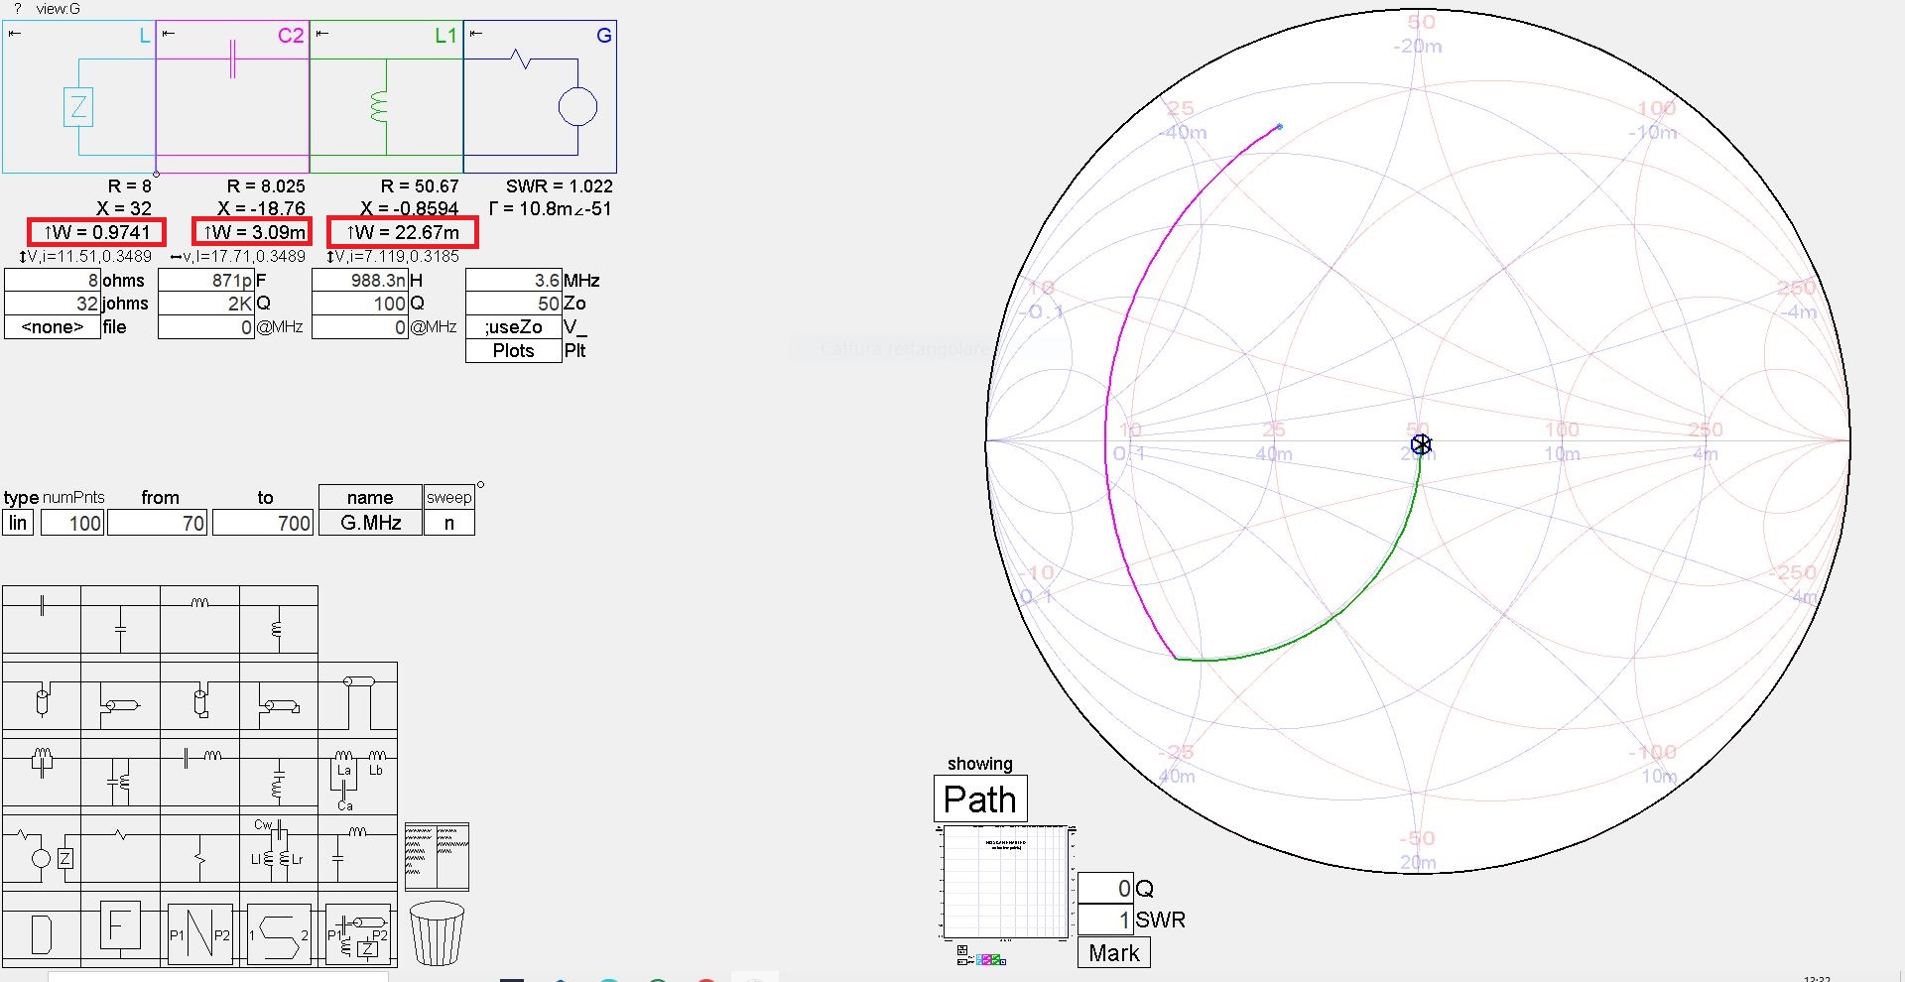The image size is (1905, 982).
Task: Add the vertical open-stub transmission line component
Action: pos(42,699)
